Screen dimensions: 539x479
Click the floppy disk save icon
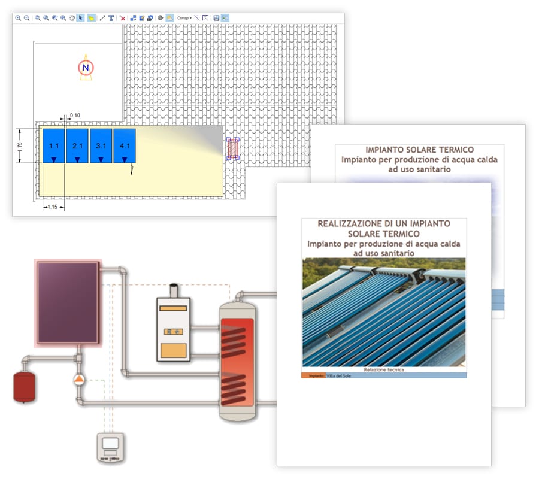click(216, 18)
